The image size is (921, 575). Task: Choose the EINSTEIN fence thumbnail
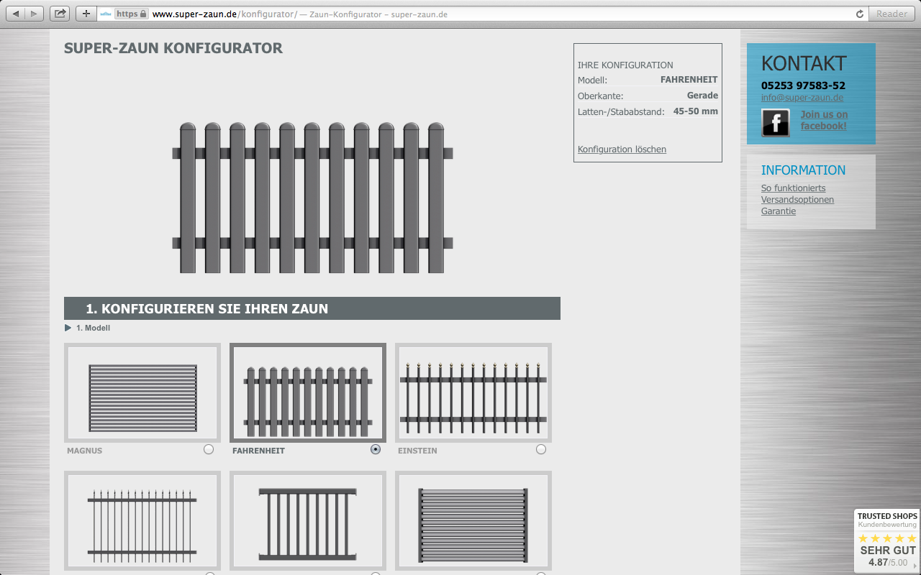coord(473,392)
